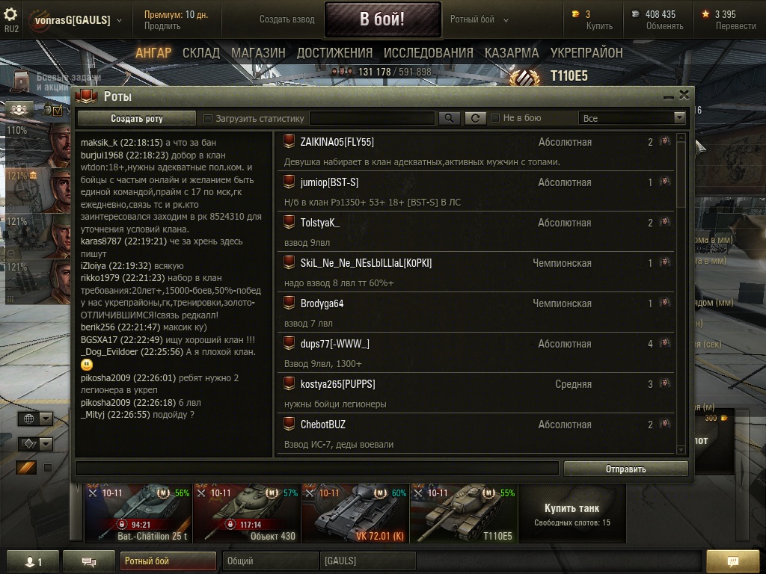Click the search magnifier icon in Роты
This screenshot has height=574, width=766.
(449, 118)
